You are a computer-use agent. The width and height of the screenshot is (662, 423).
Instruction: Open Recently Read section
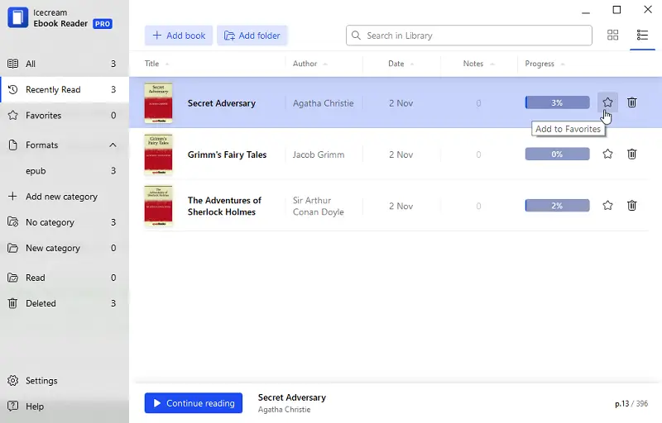pyautogui.click(x=65, y=89)
